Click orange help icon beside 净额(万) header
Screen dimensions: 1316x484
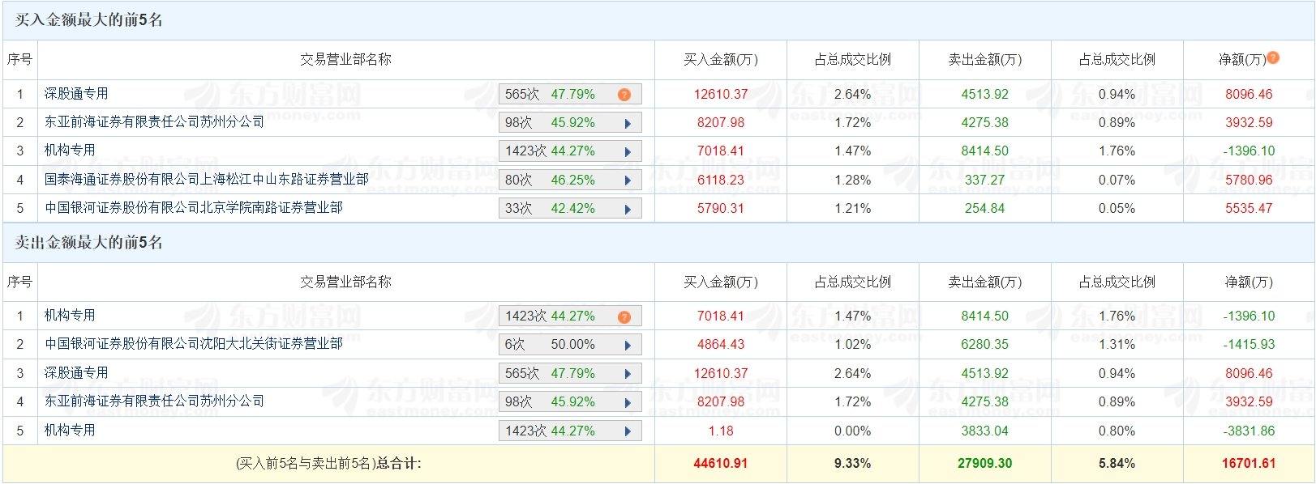[x=1273, y=57]
